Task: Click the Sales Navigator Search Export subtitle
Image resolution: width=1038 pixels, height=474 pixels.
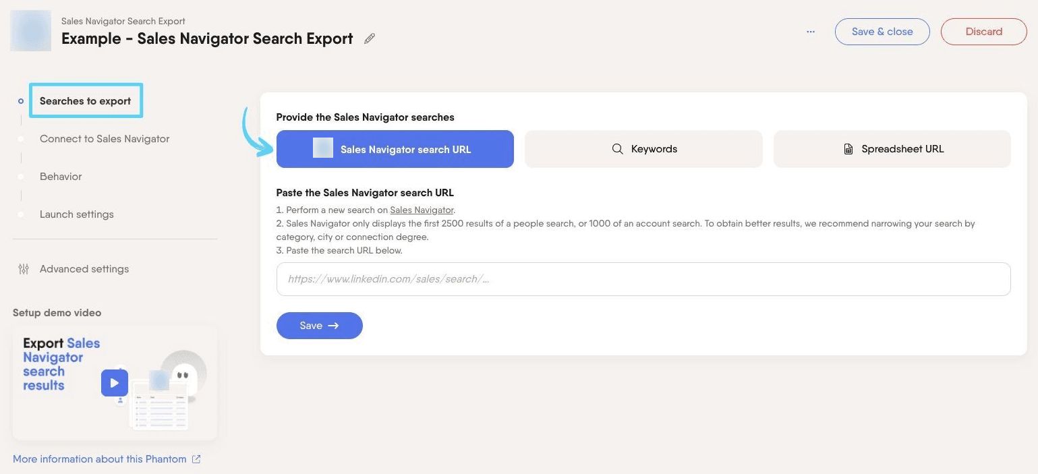Action: [123, 22]
